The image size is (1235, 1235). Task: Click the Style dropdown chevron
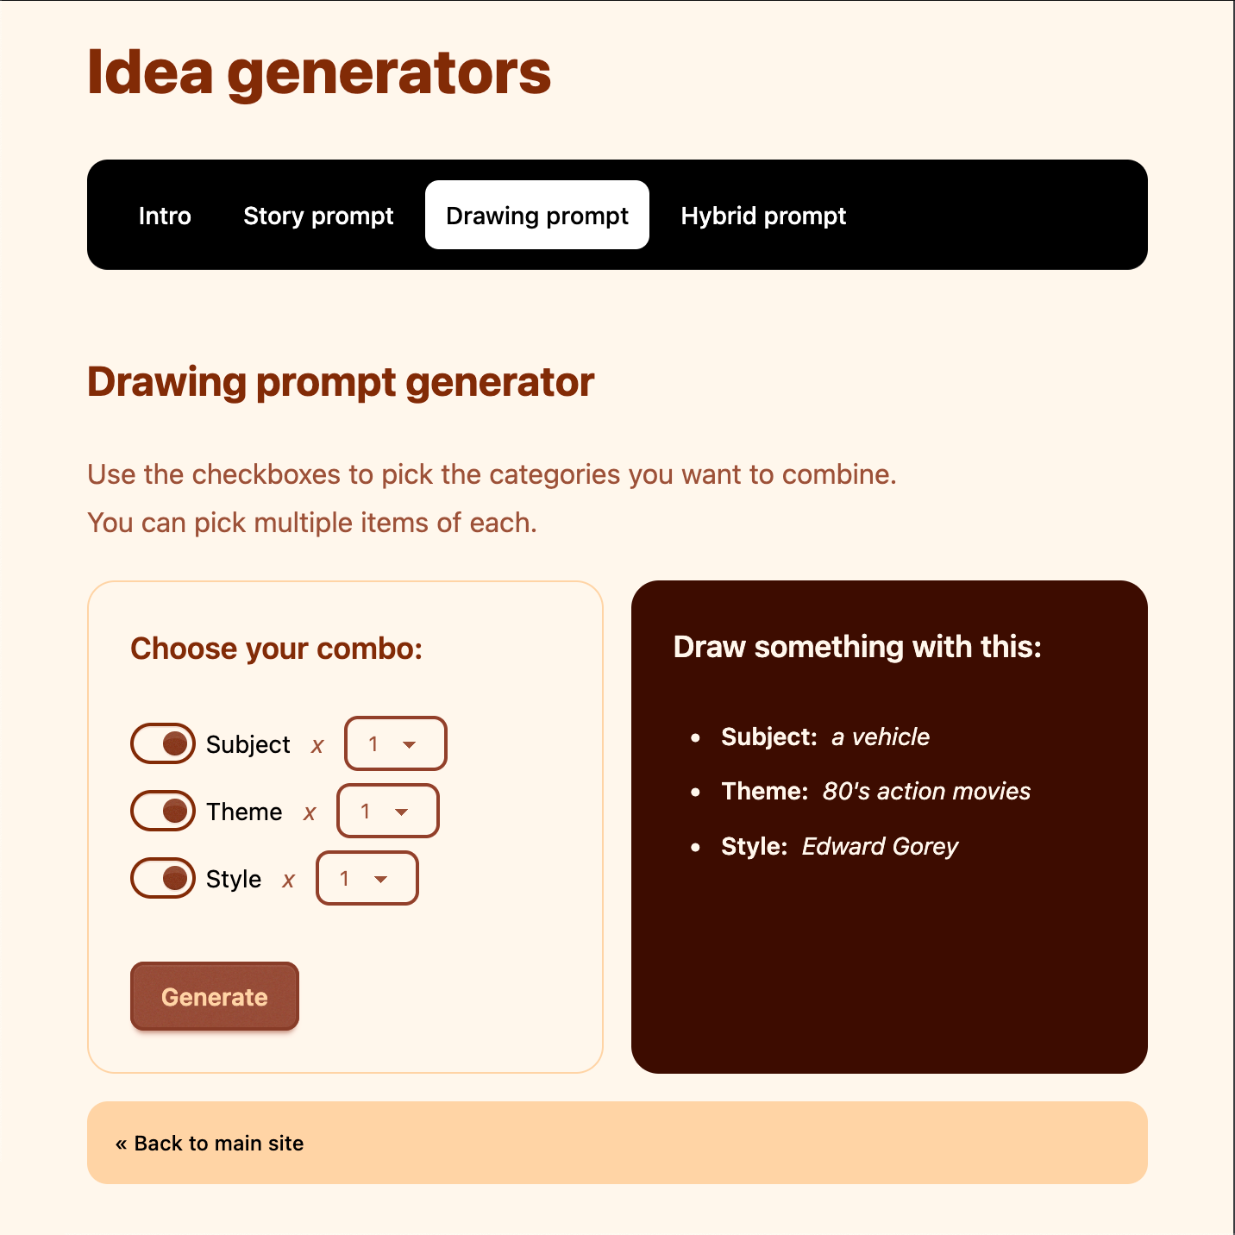click(382, 879)
